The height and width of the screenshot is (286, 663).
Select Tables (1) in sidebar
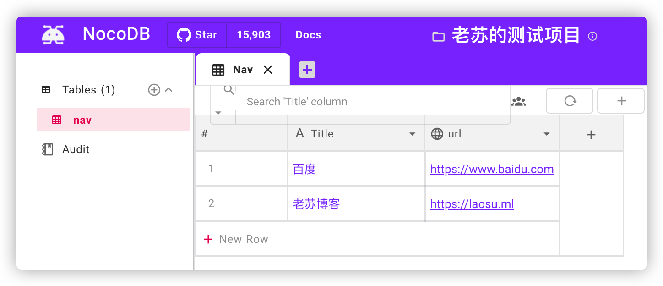coord(89,90)
